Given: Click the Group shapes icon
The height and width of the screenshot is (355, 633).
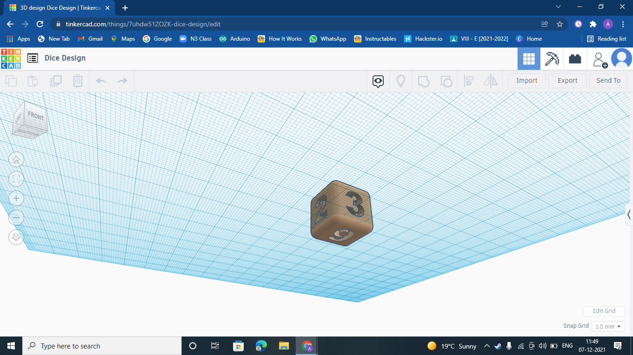Looking at the screenshot, I should tap(424, 81).
